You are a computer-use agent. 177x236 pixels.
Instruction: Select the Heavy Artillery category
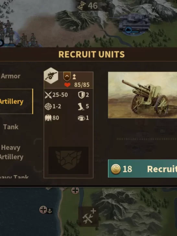tap(12, 152)
